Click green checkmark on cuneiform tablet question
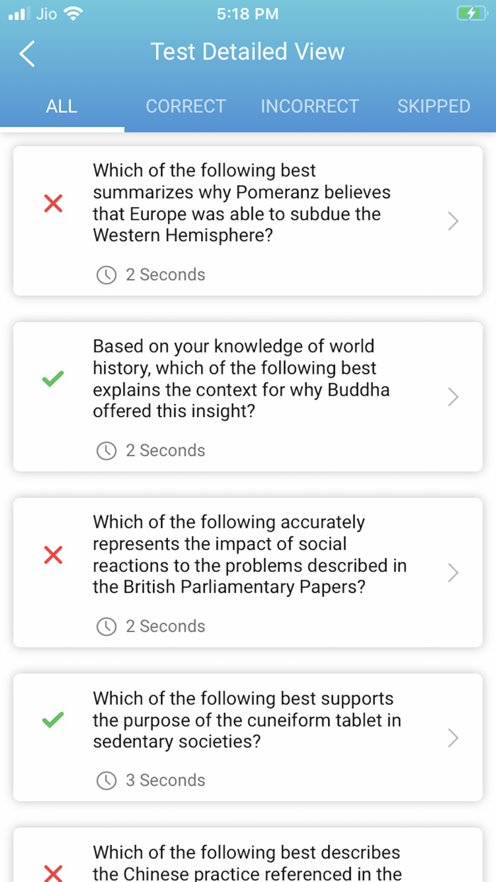 coord(53,720)
